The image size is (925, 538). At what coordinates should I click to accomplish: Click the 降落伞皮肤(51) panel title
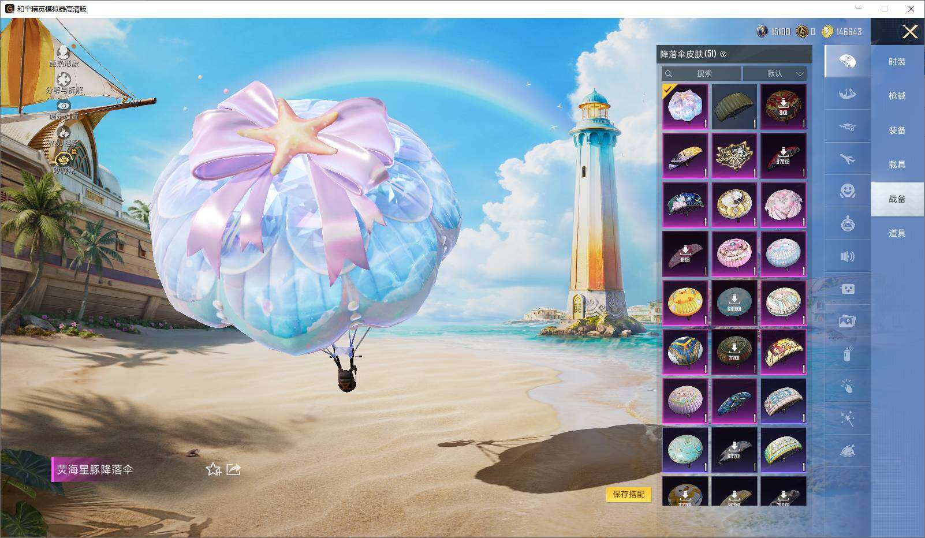coord(688,54)
